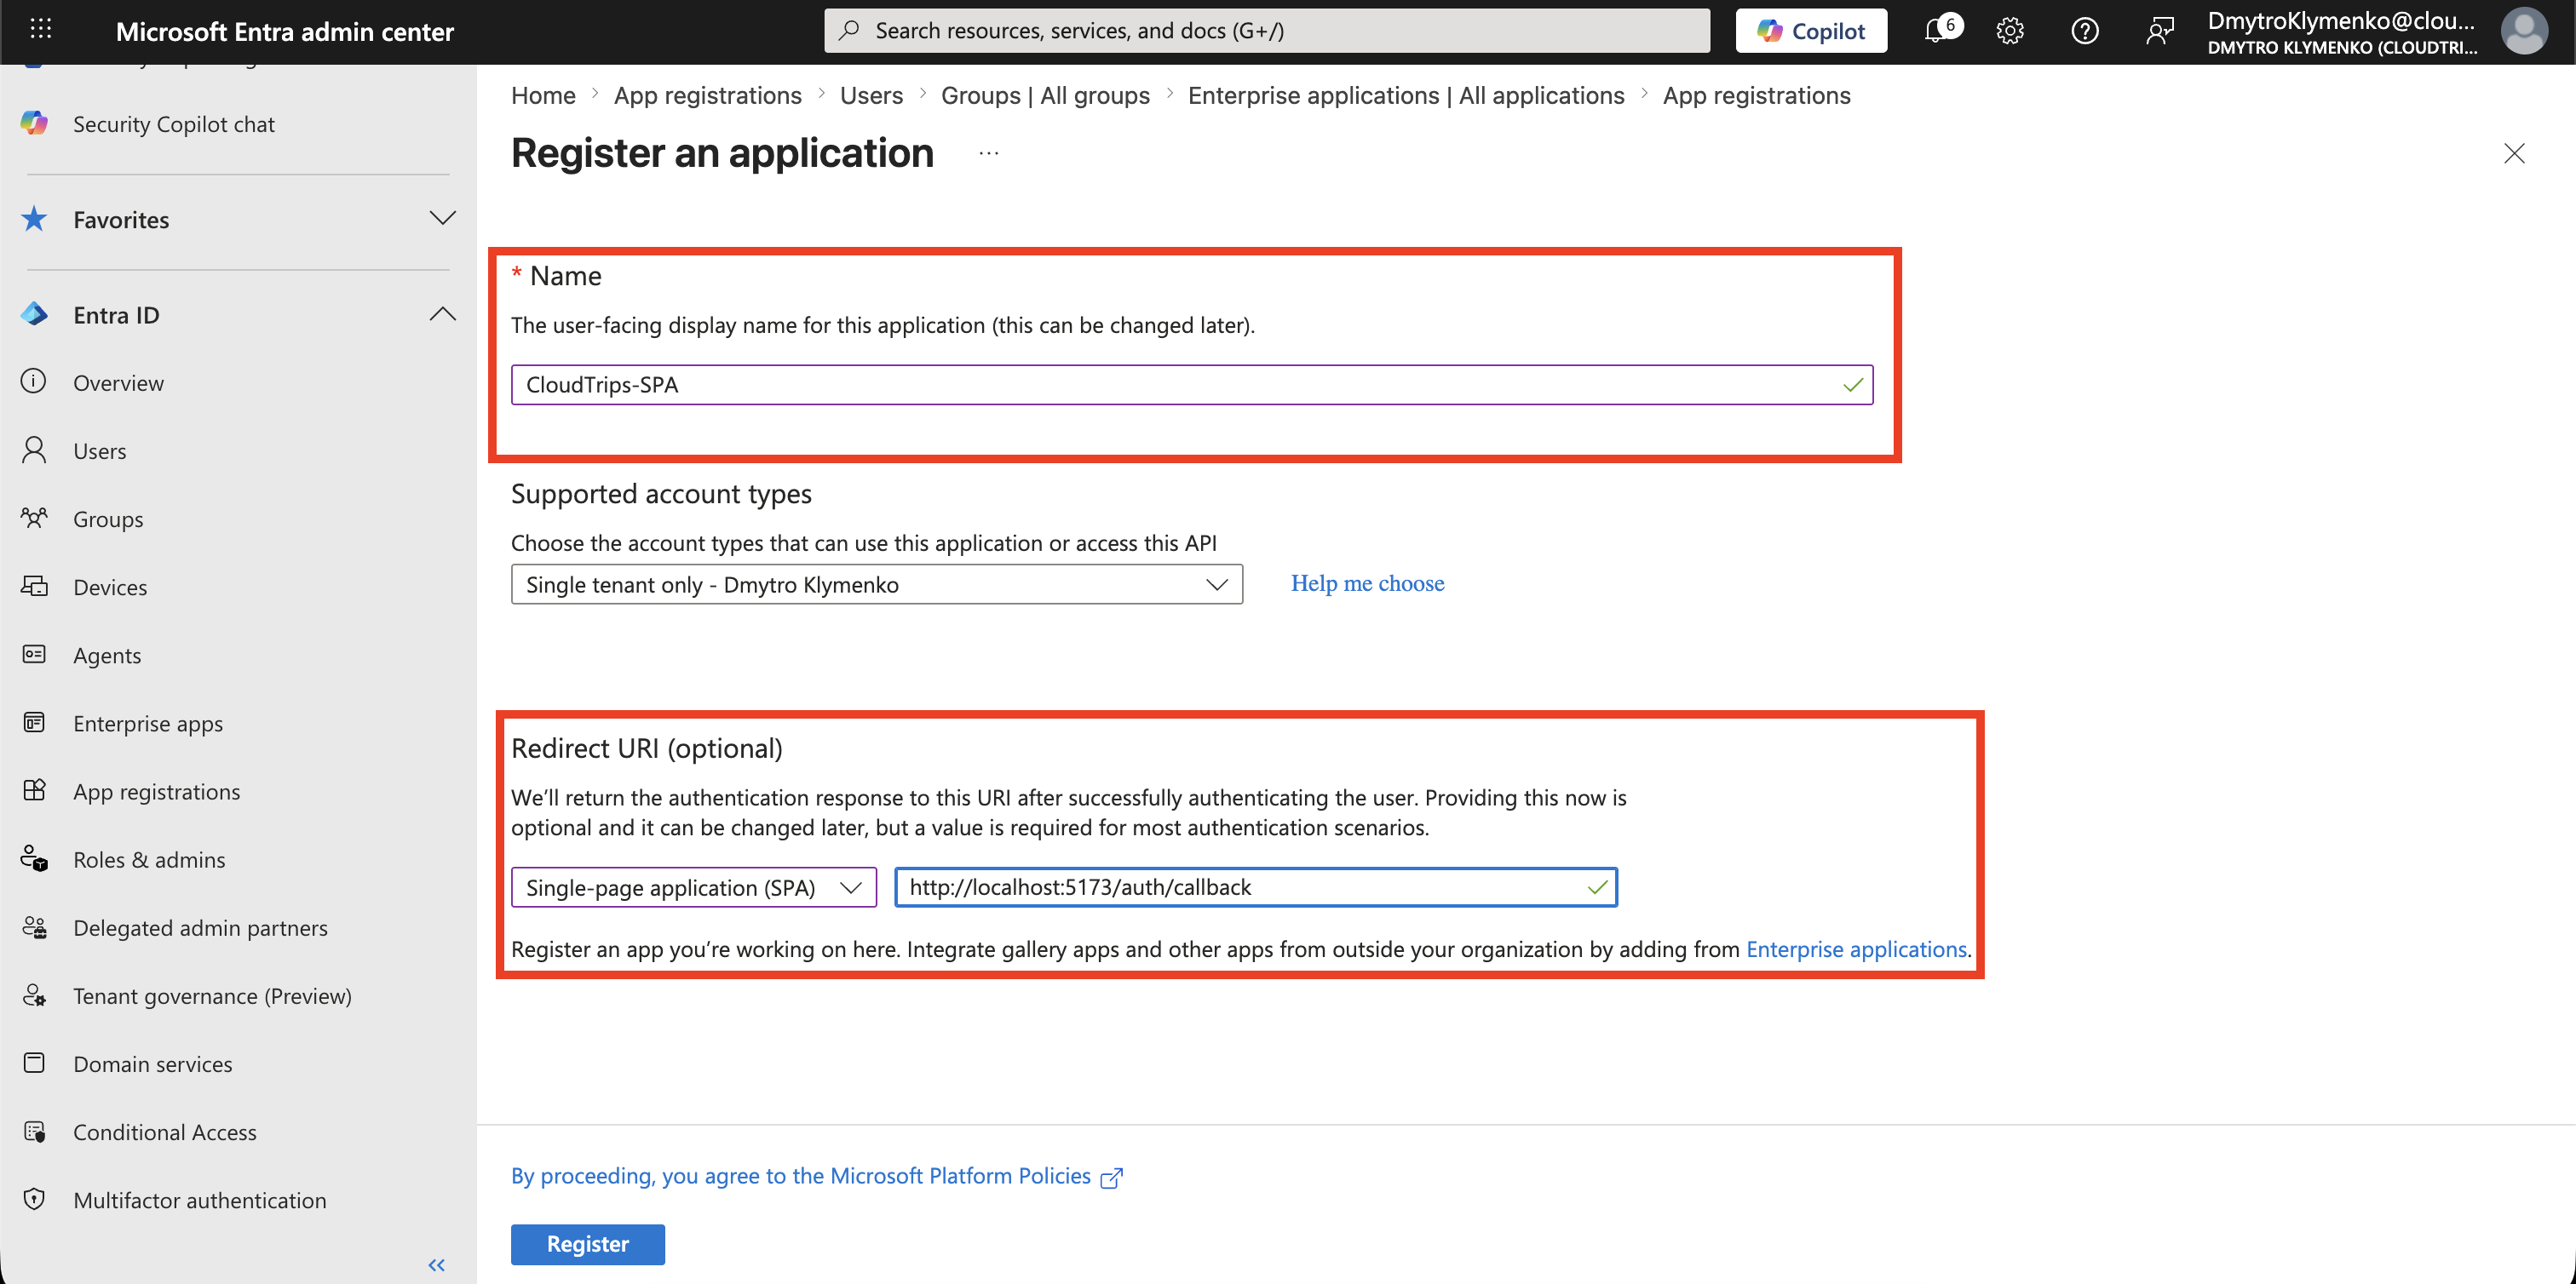Click the Roles & admins icon
2576x1284 pixels.
click(34, 858)
